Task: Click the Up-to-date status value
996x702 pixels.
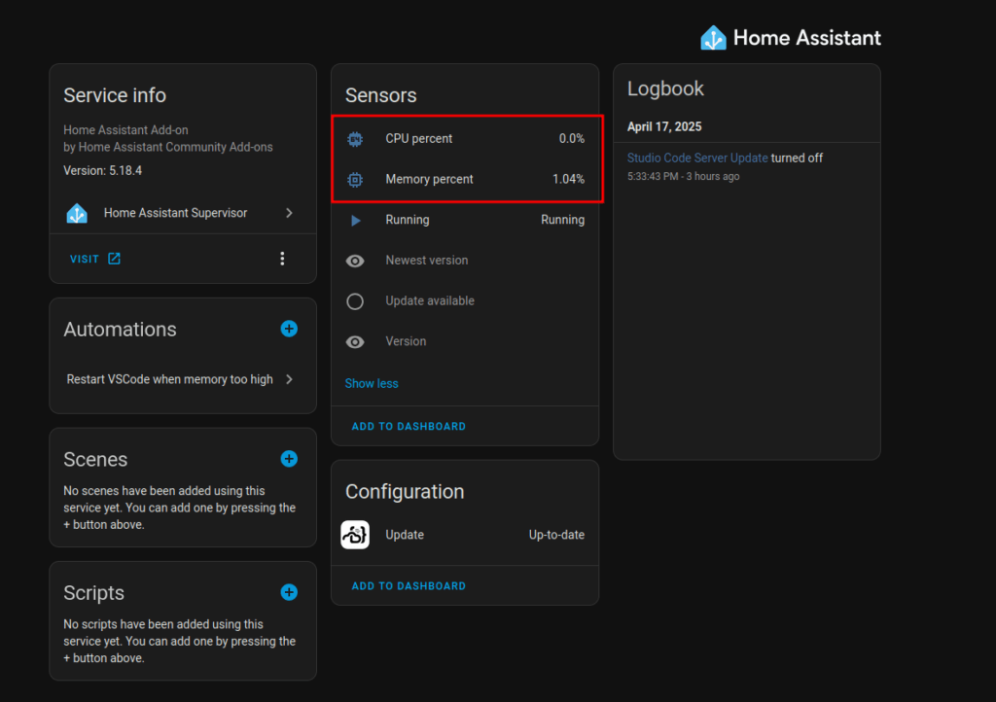Action: pos(556,535)
